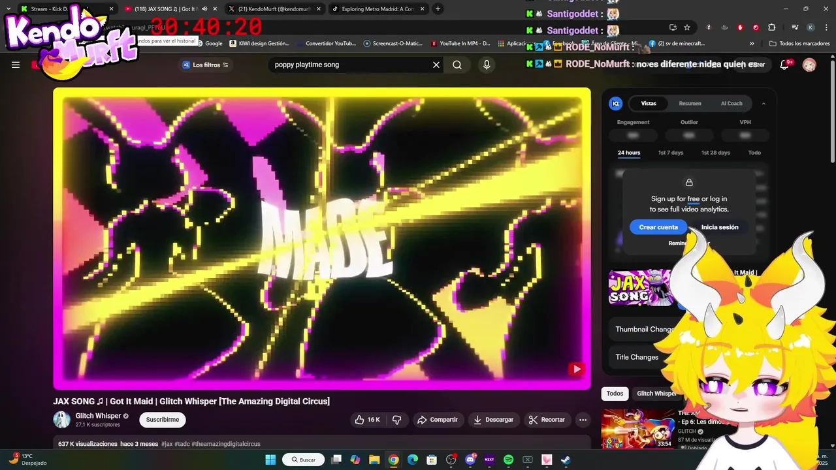Open the YouTube account avatar menu
836x470 pixels.
coord(809,65)
